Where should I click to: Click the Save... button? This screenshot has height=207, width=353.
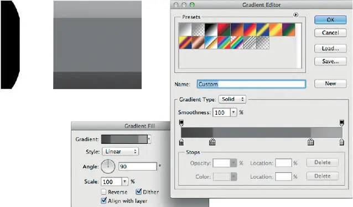point(330,61)
